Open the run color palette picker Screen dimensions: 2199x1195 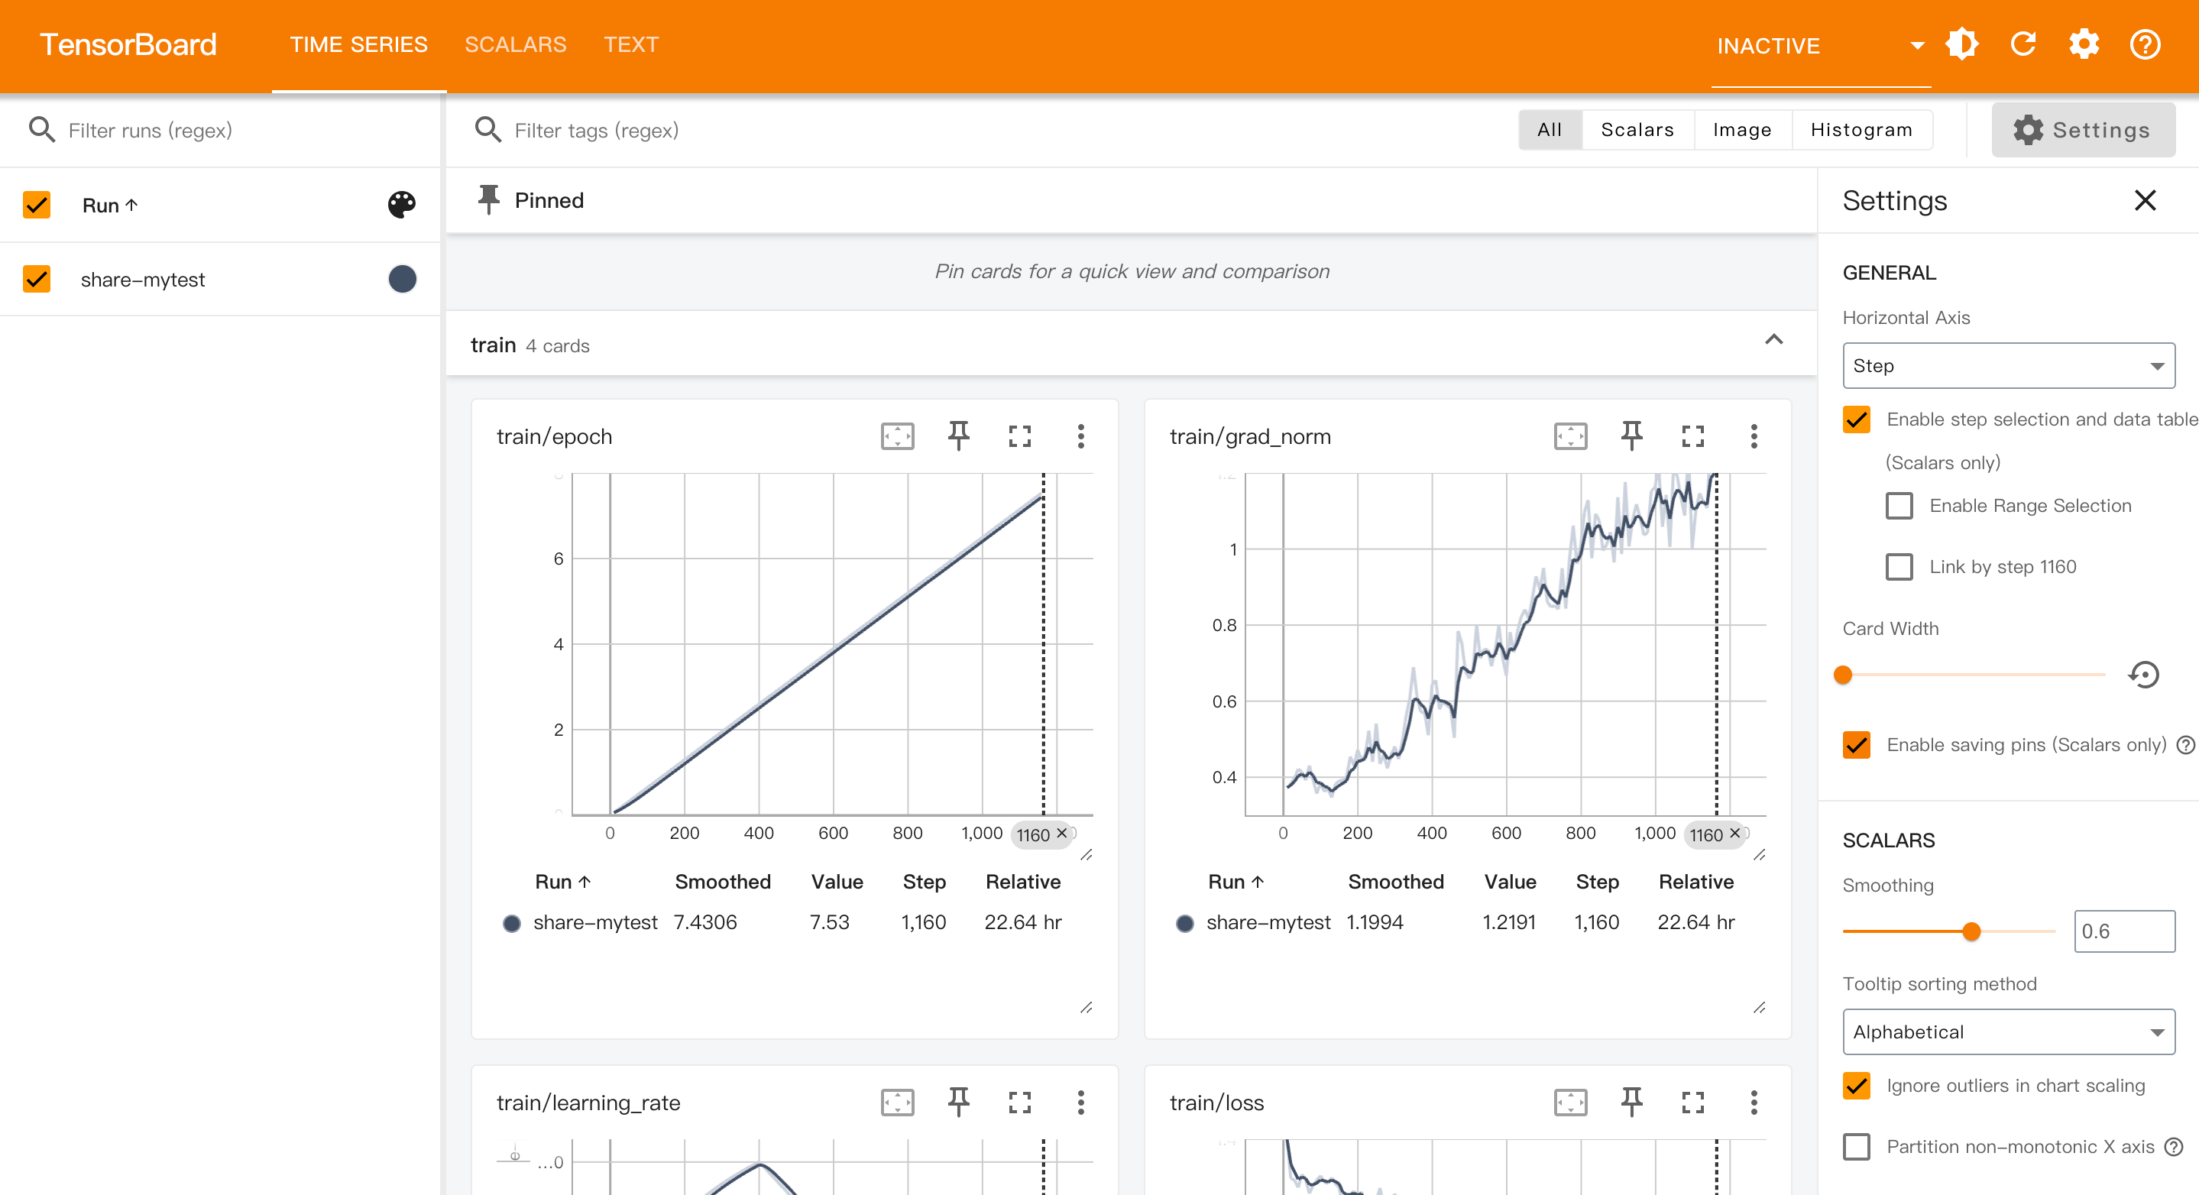[x=401, y=205]
